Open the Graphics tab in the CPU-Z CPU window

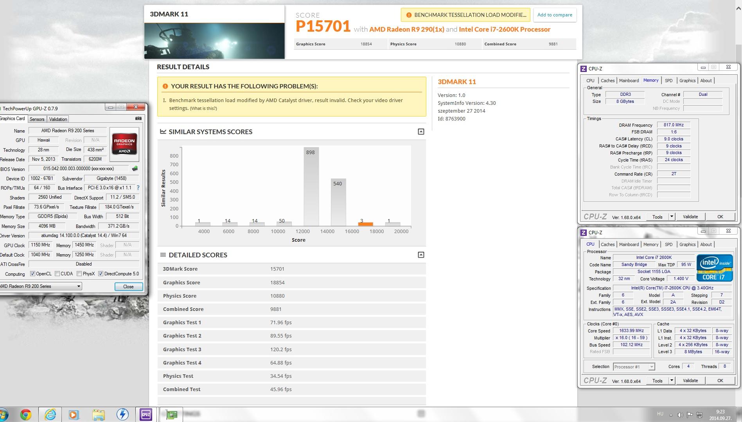pos(687,244)
